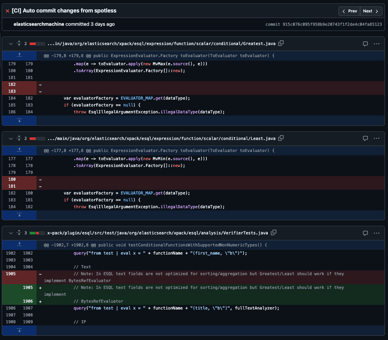Comment on the Greatest.java file

pyautogui.click(x=365, y=44)
